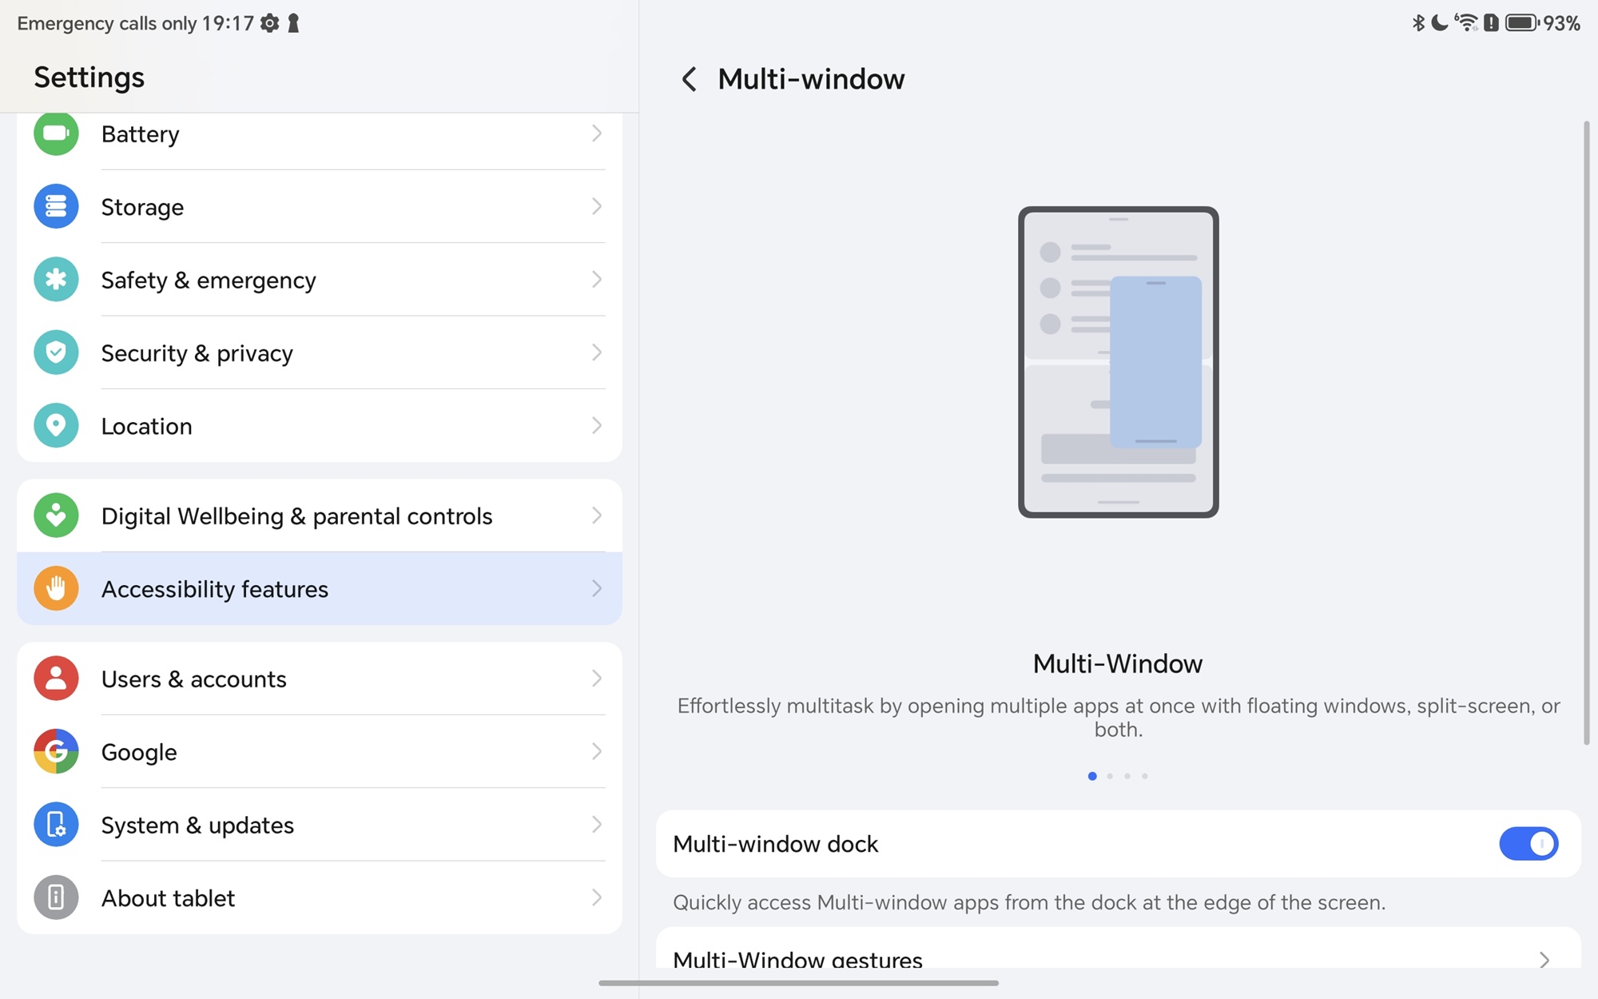Image resolution: width=1598 pixels, height=999 pixels.
Task: Tap the gray About tablet icon
Action: [56, 898]
